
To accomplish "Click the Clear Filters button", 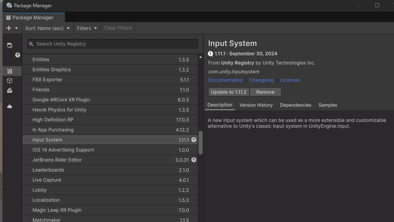I will (118, 28).
